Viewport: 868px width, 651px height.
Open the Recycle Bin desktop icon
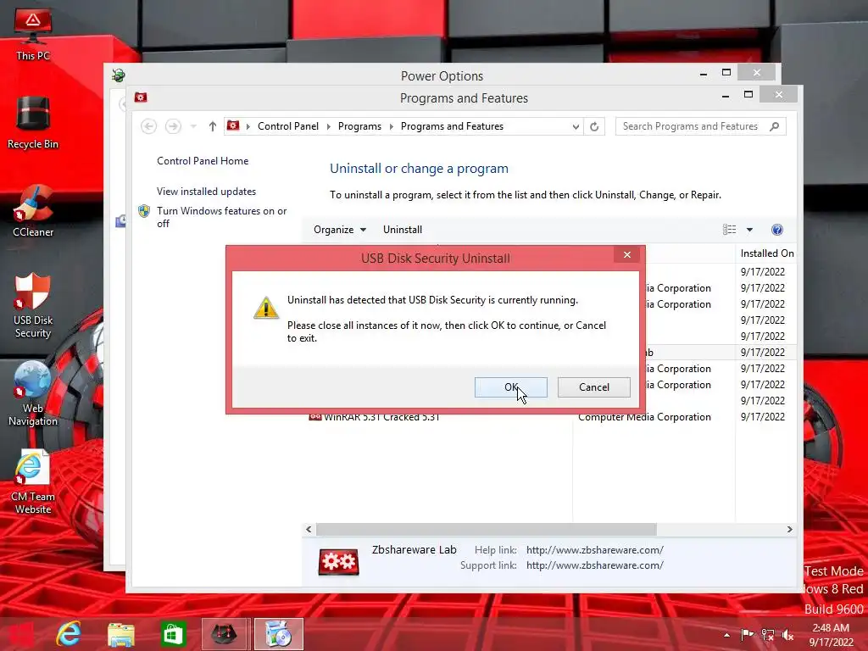(33, 122)
